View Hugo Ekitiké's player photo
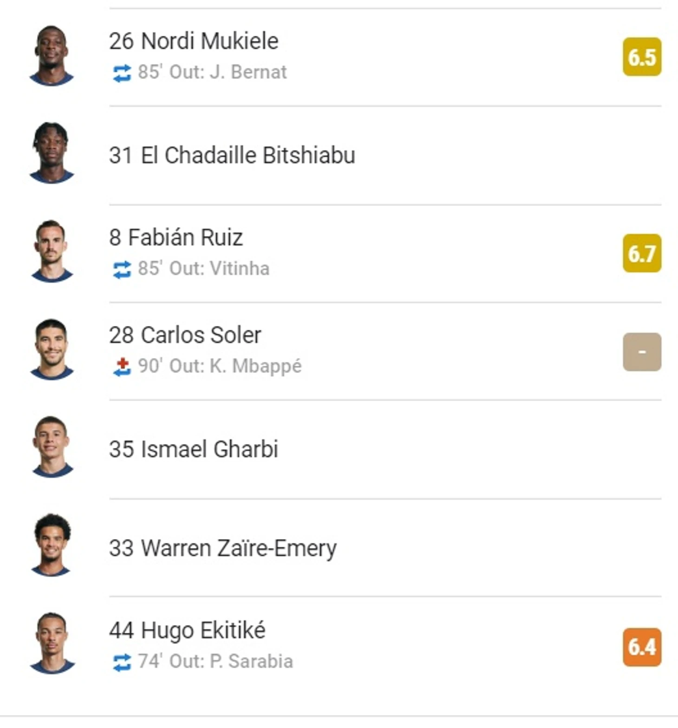Image resolution: width=678 pixels, height=728 pixels. pyautogui.click(x=52, y=643)
